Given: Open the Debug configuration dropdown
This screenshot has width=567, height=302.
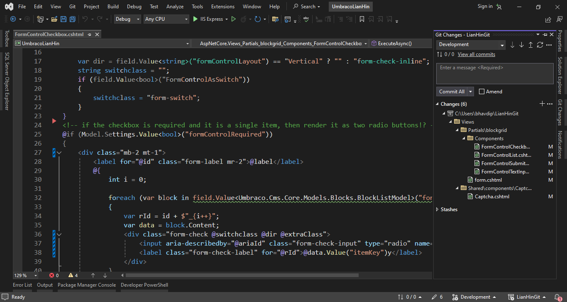Looking at the screenshot, I should [127, 19].
